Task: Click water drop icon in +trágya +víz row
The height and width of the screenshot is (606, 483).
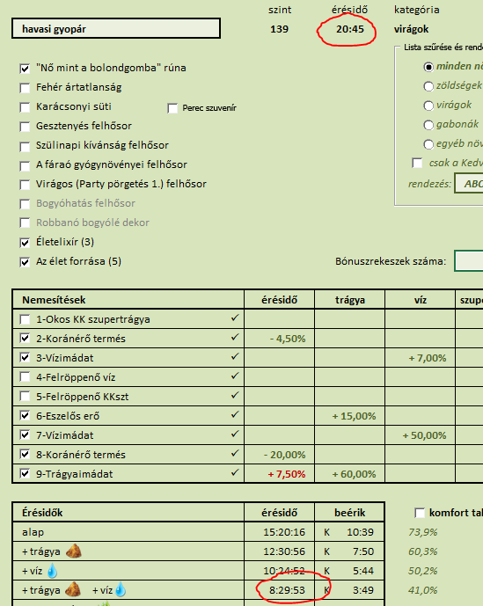Action: click(x=121, y=590)
